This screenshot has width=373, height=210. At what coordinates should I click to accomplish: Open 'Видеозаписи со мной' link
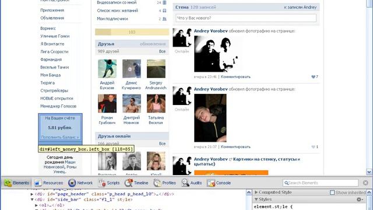click(x=117, y=2)
